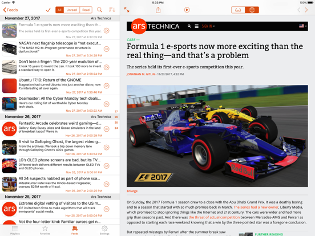Expand the US flag region dropdown

(303, 26)
